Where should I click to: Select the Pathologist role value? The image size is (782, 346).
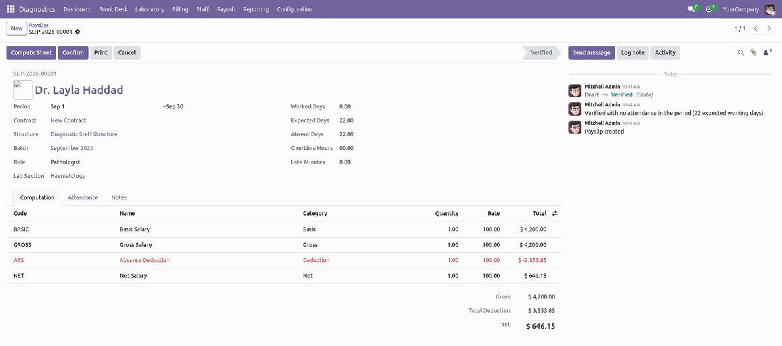(66, 162)
